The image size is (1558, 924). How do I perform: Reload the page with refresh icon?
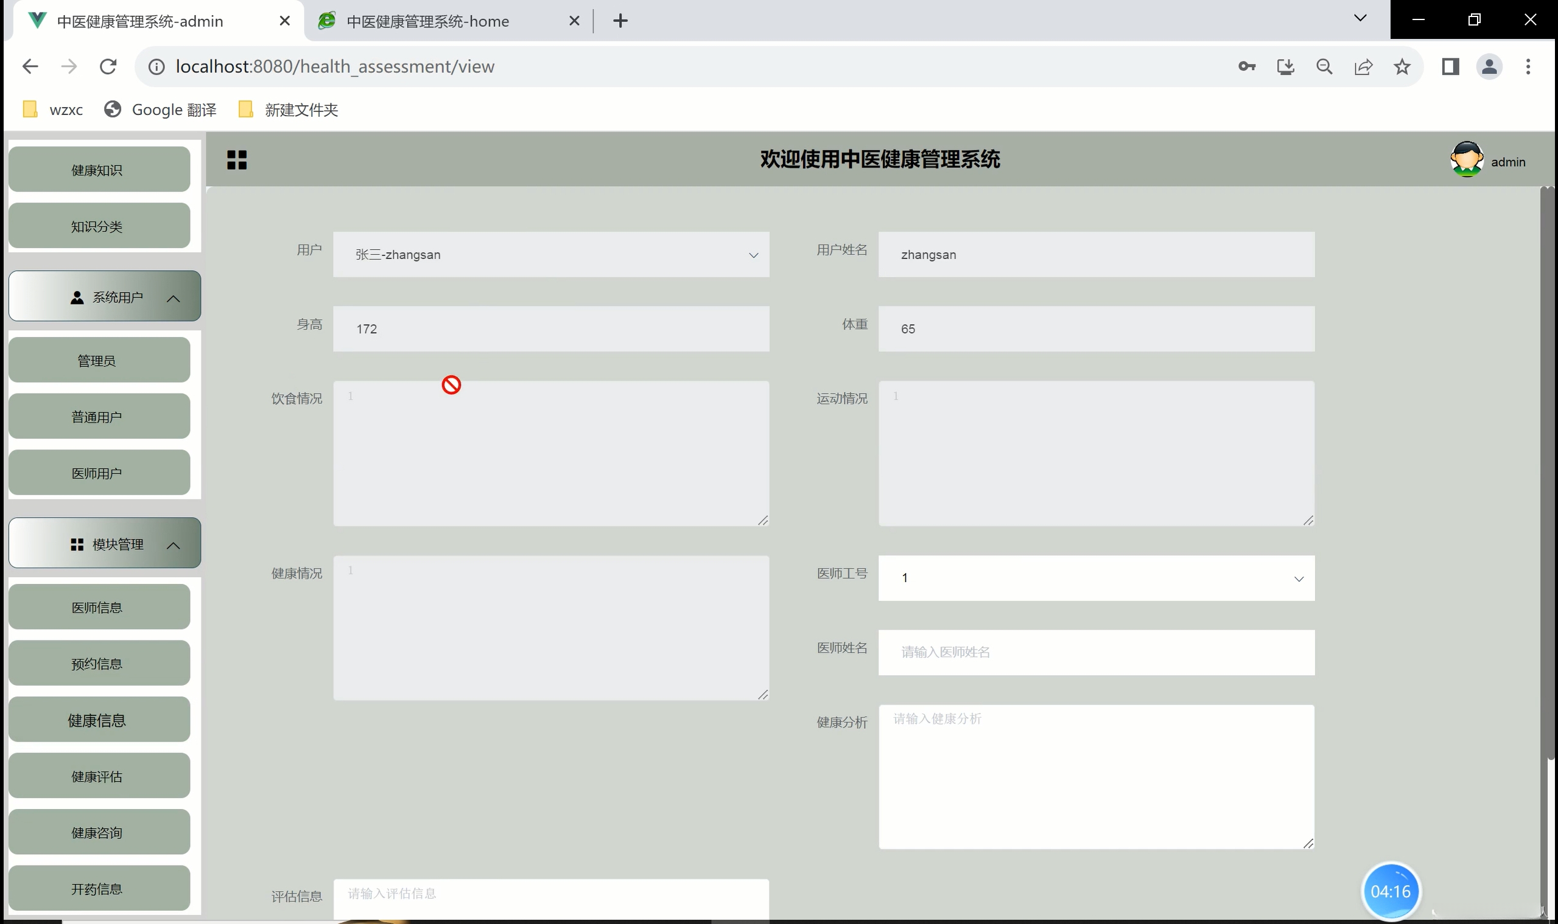(x=108, y=67)
